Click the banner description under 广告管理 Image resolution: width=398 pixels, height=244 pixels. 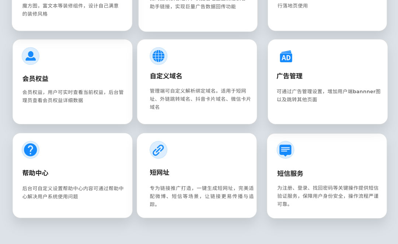click(328, 95)
